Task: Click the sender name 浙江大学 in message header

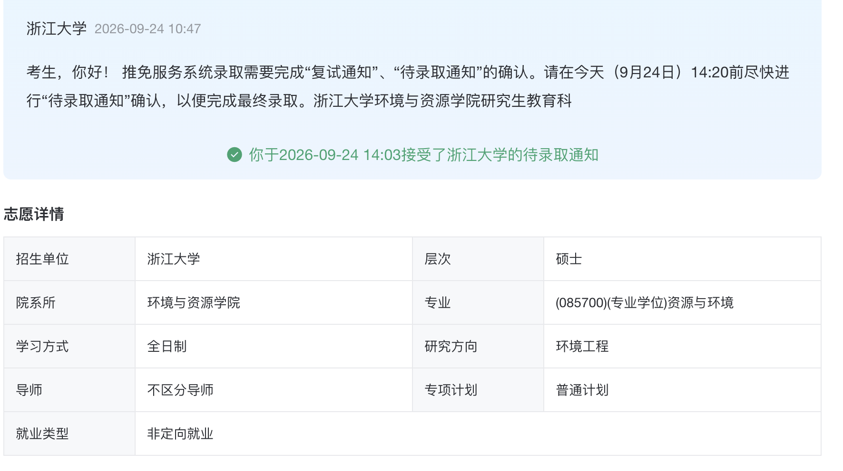Action: tap(57, 28)
